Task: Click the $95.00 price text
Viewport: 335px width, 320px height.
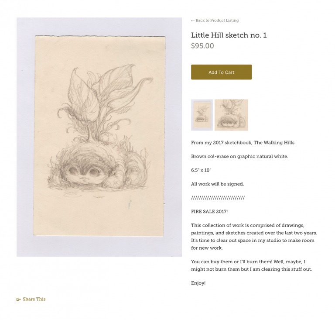Action: tap(202, 46)
